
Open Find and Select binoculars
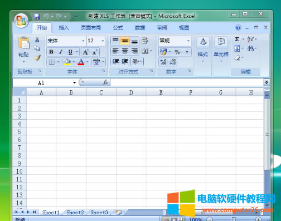click(x=250, y=48)
